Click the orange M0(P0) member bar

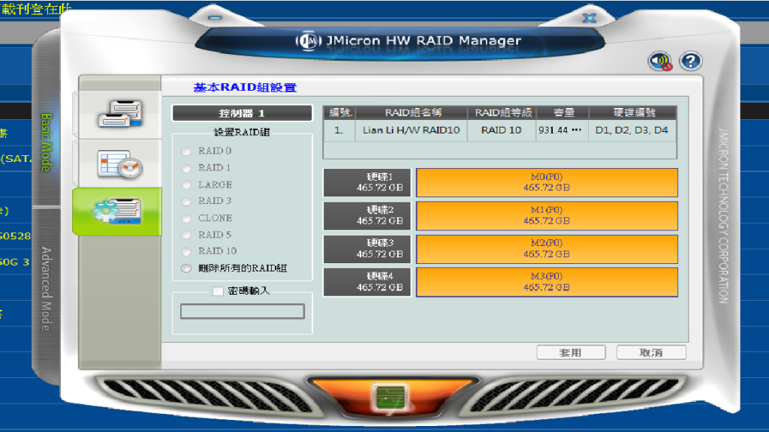coord(547,182)
